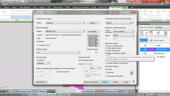
Task: Click the lock icon beside view scale
Action: point(127,91)
